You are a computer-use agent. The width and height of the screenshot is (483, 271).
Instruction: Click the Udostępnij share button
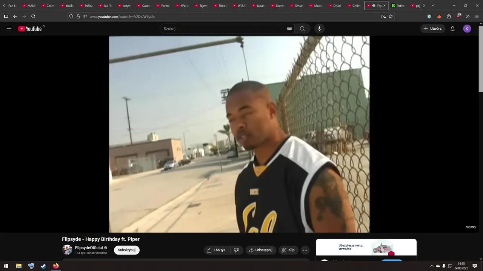click(261, 250)
